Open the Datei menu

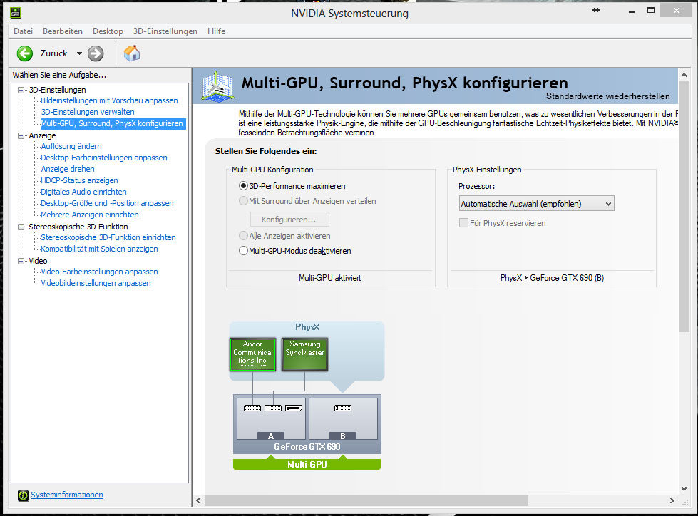(x=23, y=31)
